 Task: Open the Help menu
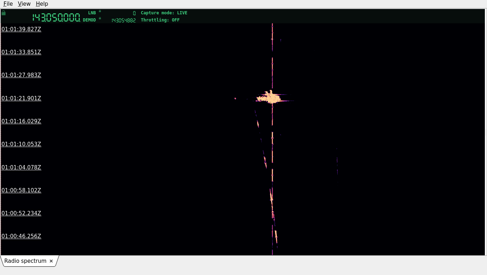pyautogui.click(x=42, y=4)
